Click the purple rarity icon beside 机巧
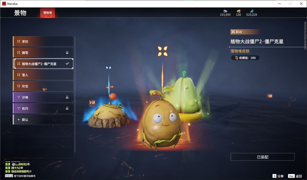Viewport: 307px width, 180px height. pyautogui.click(x=19, y=108)
